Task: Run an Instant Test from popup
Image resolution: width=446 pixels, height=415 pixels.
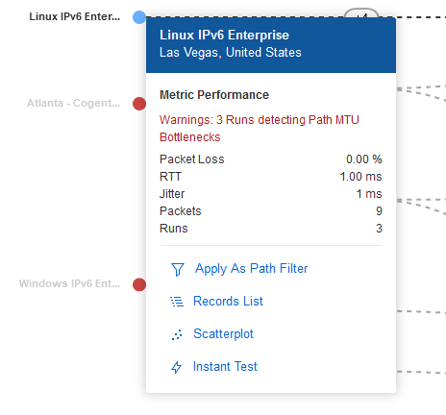Action: [x=225, y=366]
